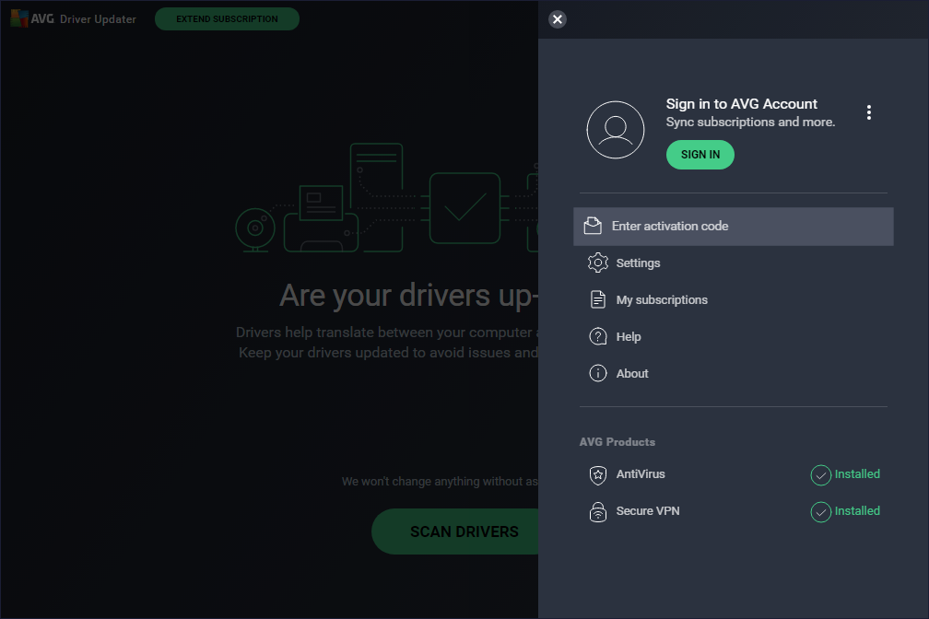Click the EXTEND SUBSCRIPTION button
This screenshot has width=929, height=619.
(227, 19)
